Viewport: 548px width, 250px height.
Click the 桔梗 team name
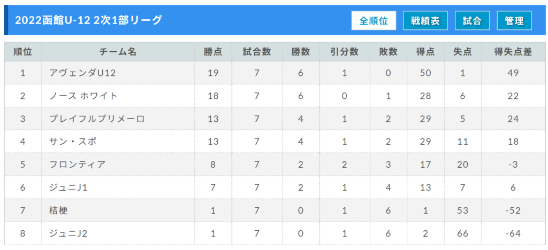point(58,210)
